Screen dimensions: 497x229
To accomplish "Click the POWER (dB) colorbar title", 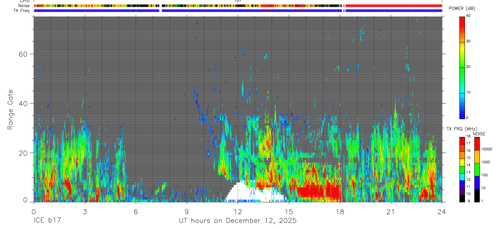I will (x=462, y=9).
